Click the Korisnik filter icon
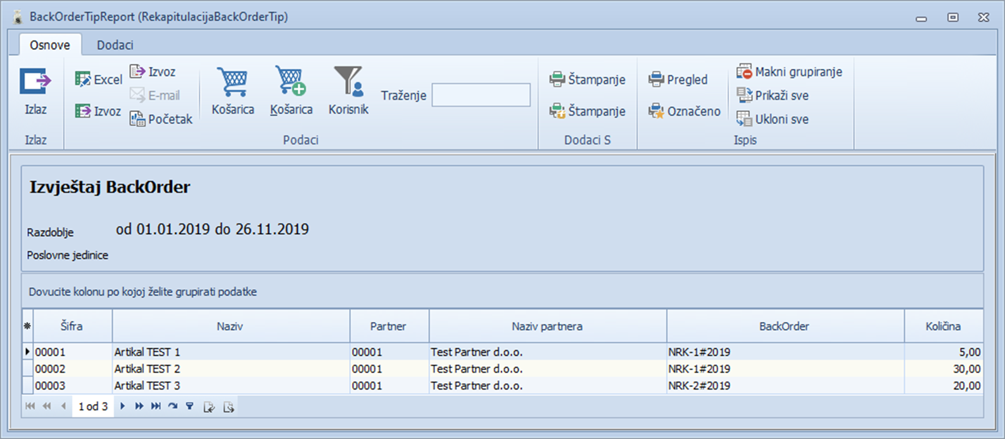 coord(348,82)
